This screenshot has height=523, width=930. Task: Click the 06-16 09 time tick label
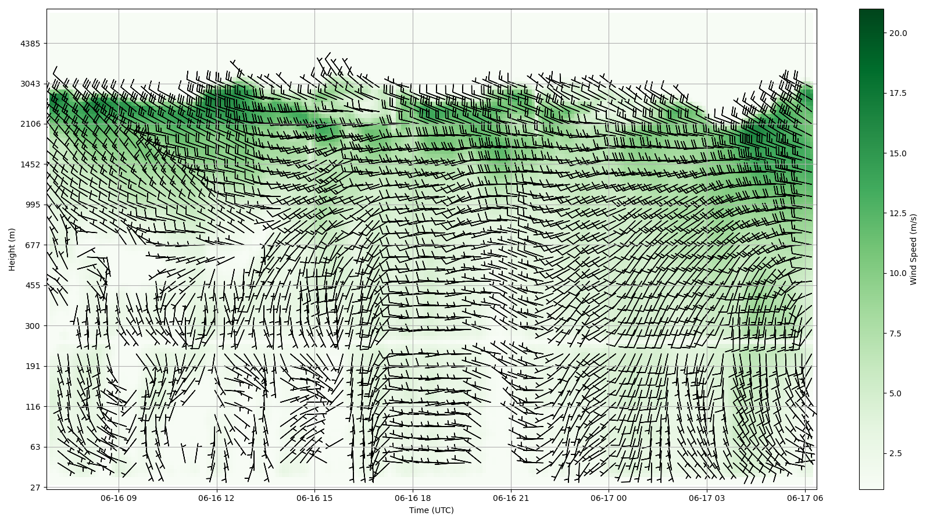[119, 498]
